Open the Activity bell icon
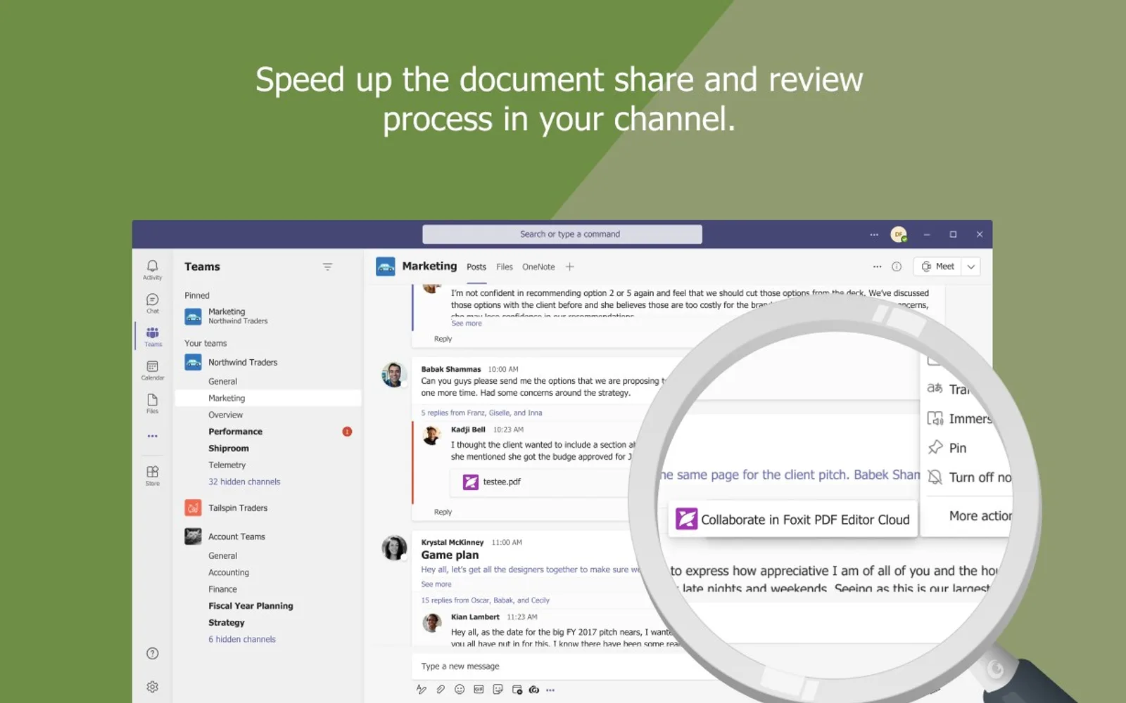This screenshot has height=703, width=1126. (152, 269)
